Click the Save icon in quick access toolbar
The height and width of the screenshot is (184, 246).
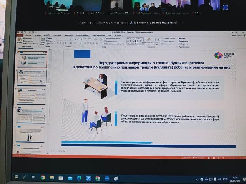(x=22, y=32)
